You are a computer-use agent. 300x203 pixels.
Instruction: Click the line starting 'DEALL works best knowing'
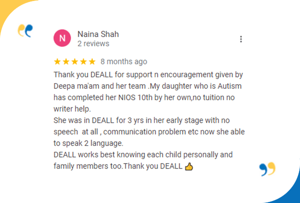(x=143, y=155)
